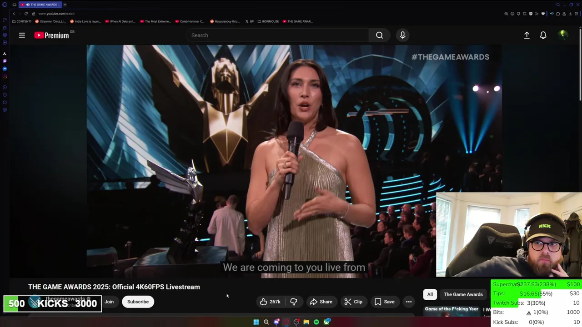Open browser downloads icon
This screenshot has height=327, width=582.
[x=570, y=14]
